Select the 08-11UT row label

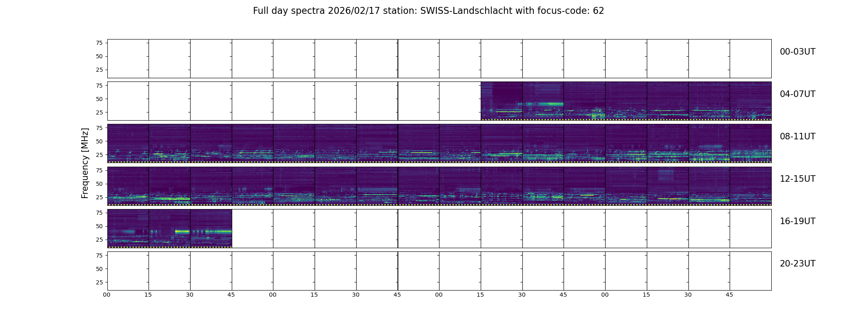click(797, 137)
